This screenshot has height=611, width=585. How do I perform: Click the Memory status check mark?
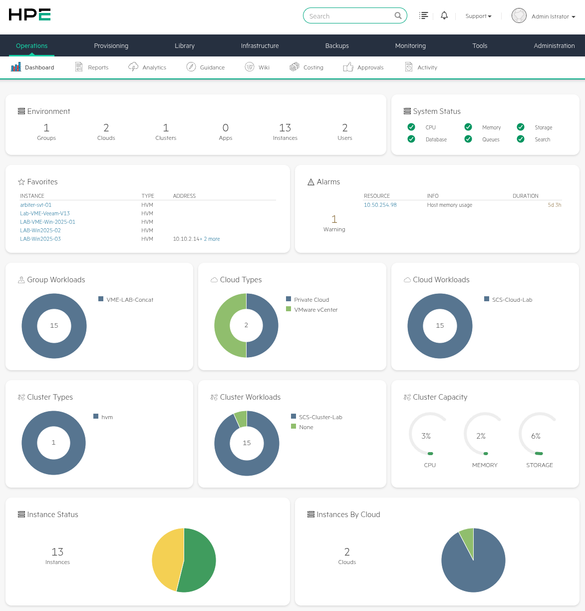[468, 127]
